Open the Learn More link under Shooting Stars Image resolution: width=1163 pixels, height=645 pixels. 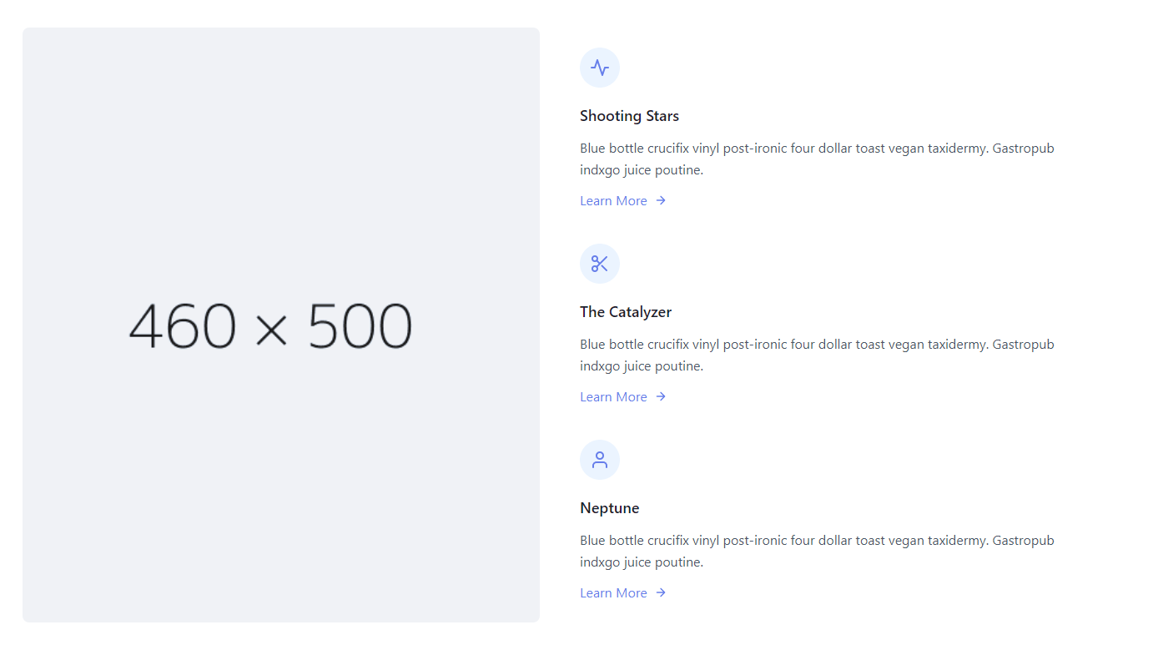tap(614, 201)
